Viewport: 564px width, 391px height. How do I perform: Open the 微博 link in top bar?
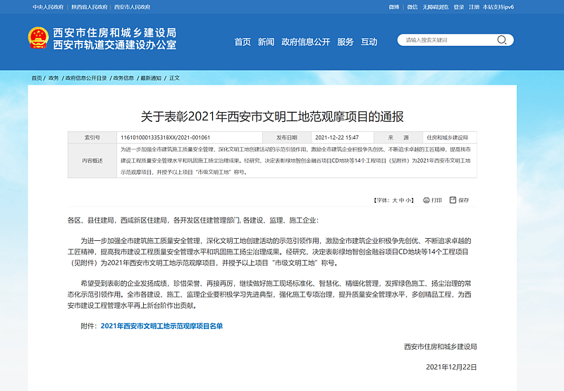(394, 7)
